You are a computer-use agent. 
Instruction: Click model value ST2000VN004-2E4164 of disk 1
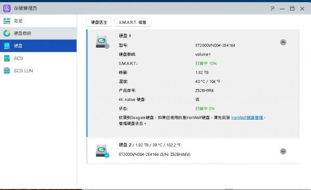pyautogui.click(x=215, y=46)
